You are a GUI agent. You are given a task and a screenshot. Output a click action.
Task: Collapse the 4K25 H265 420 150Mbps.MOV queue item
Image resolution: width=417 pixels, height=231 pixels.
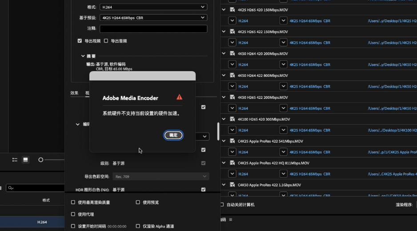[224, 10]
